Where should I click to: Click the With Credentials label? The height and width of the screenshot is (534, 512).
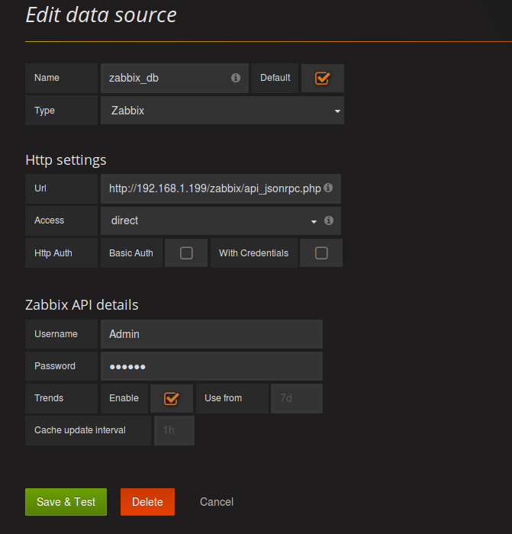pos(254,253)
